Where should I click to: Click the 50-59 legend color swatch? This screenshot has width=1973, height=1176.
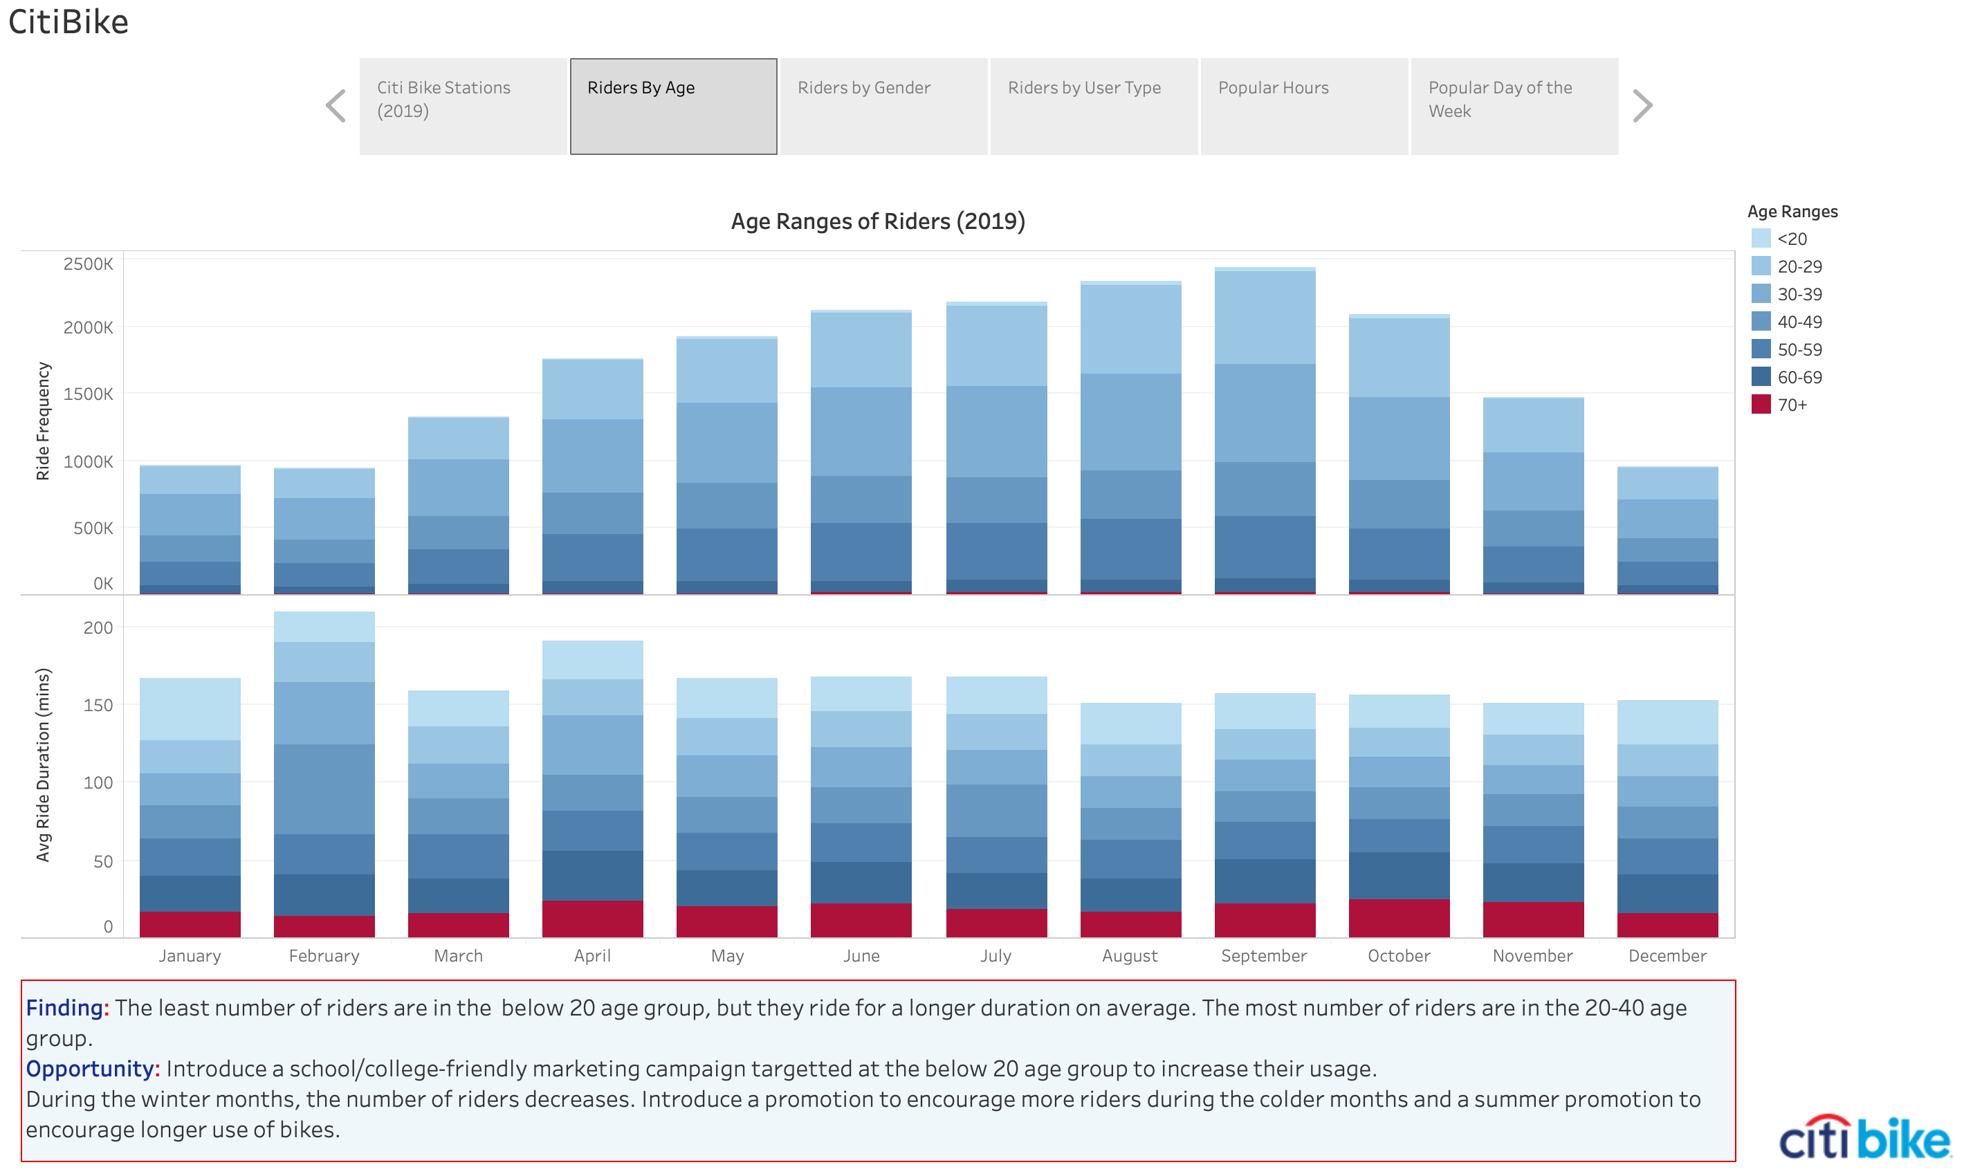click(1761, 349)
